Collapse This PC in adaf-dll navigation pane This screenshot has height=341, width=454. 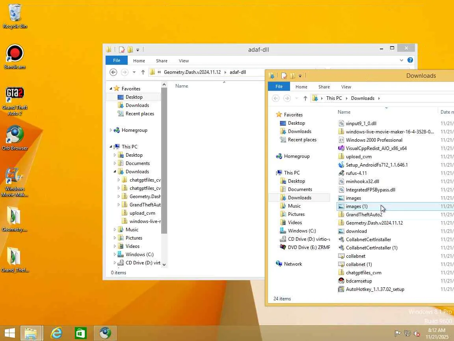click(x=111, y=147)
